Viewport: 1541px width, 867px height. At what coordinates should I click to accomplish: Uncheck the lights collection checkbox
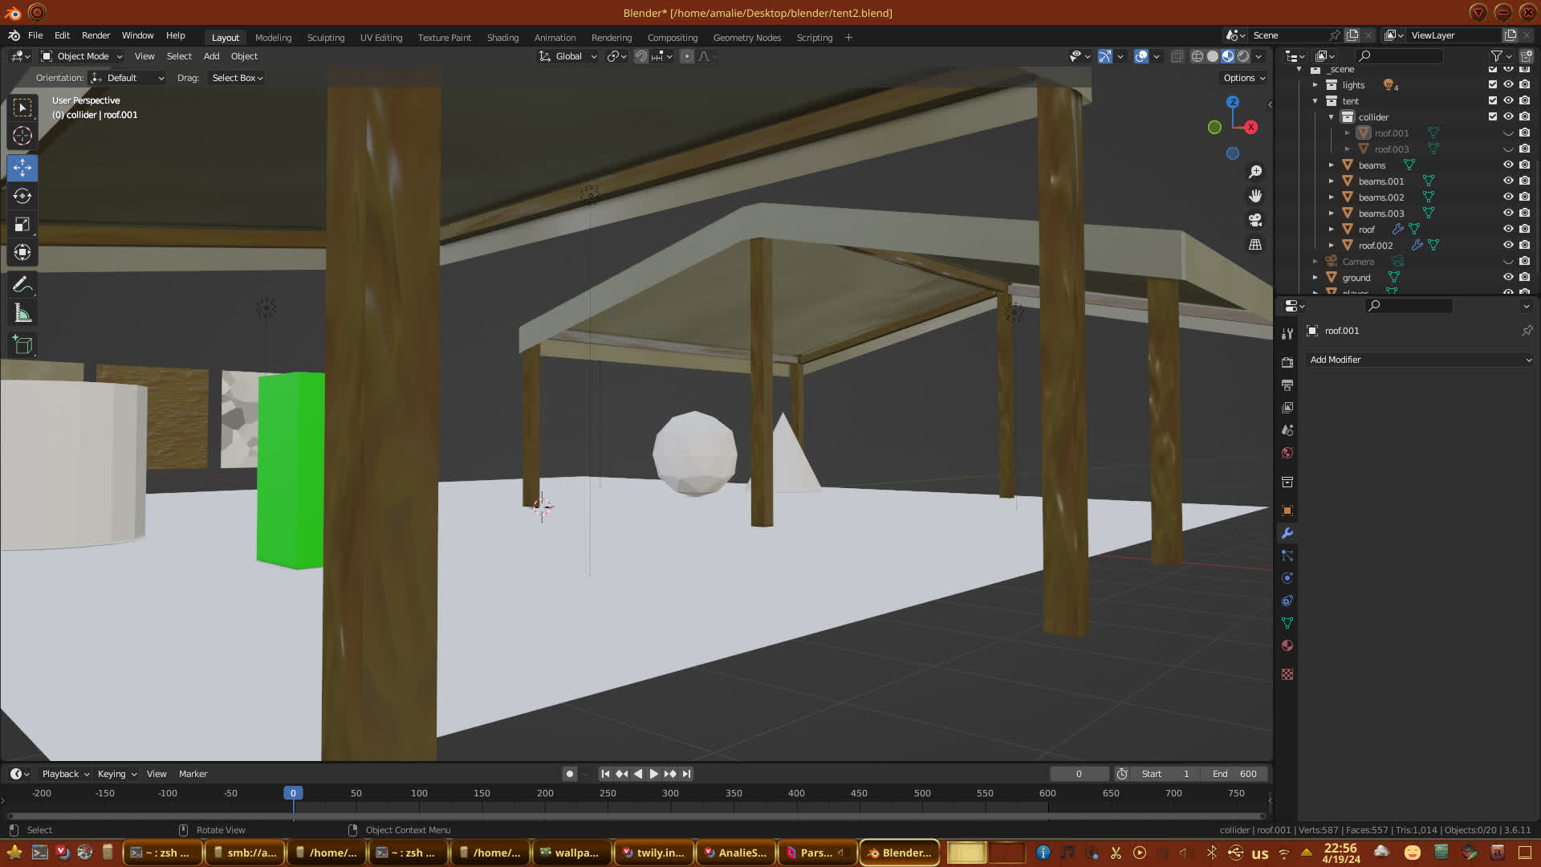[1493, 85]
